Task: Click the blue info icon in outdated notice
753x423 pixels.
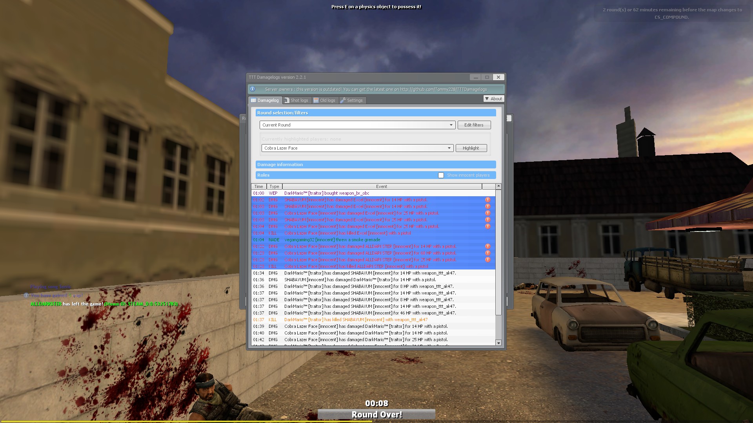Action: (x=253, y=89)
